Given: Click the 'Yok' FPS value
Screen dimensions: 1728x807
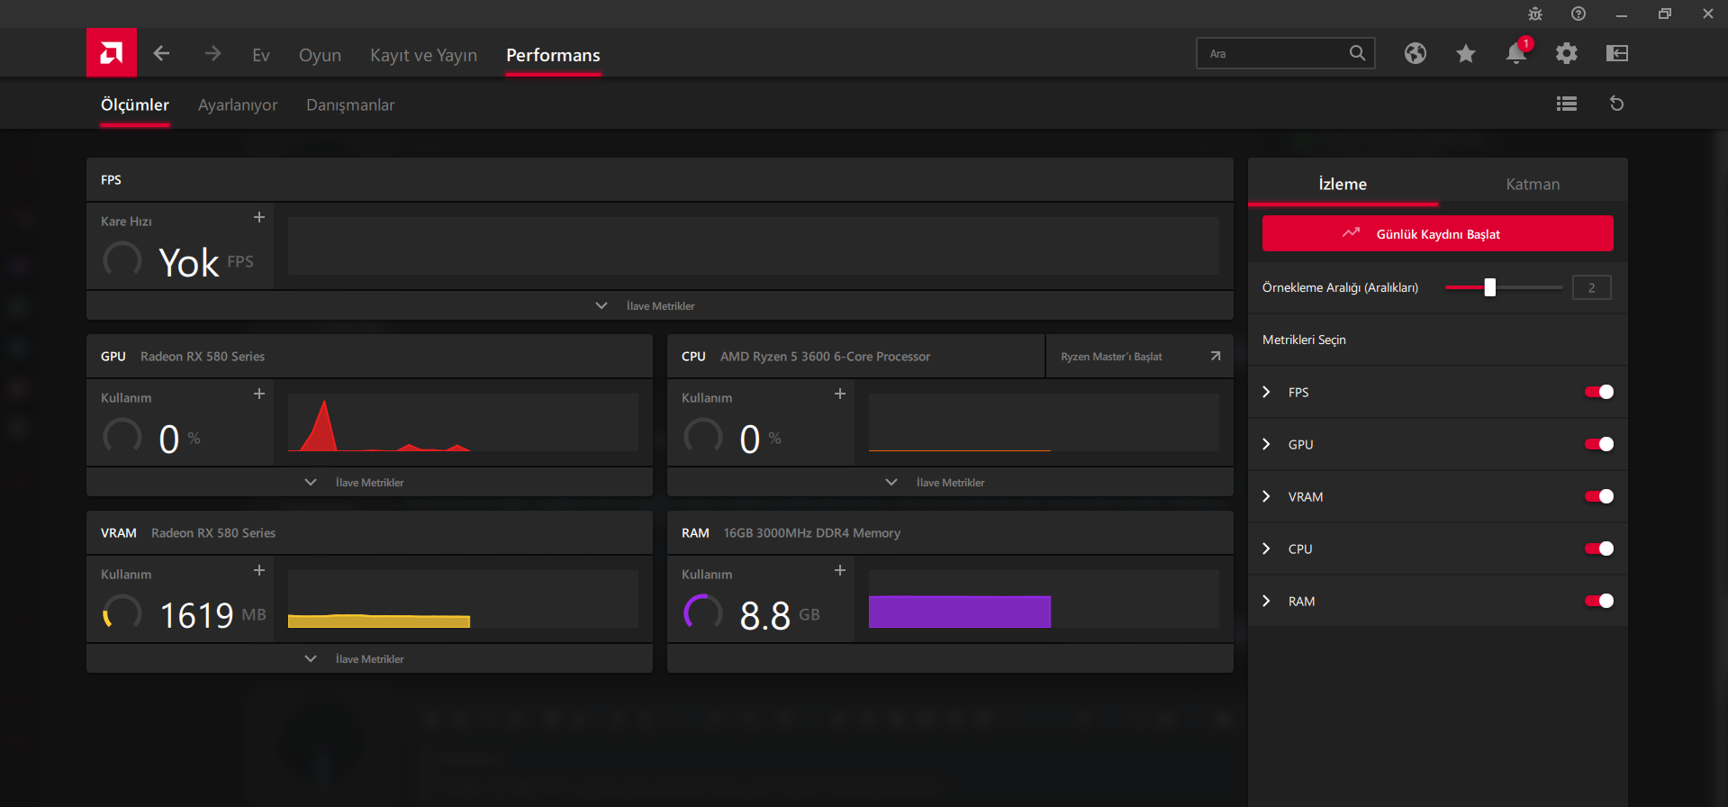Looking at the screenshot, I should [x=188, y=263].
